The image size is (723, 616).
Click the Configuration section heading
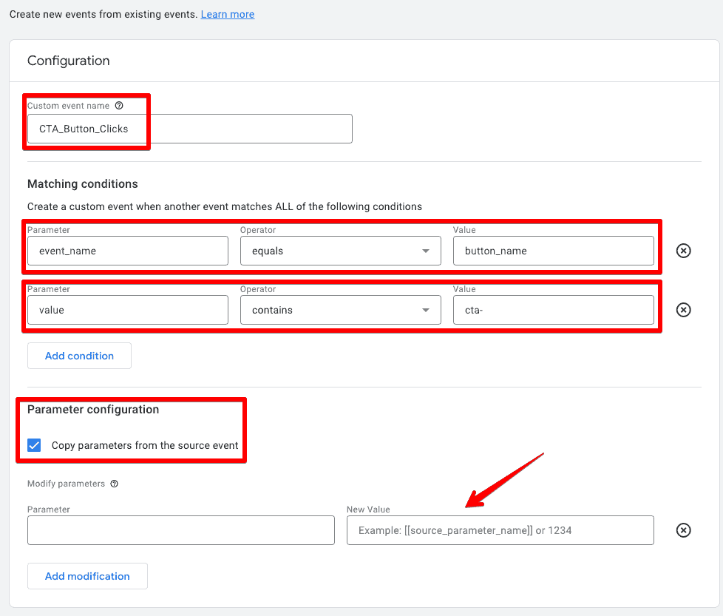click(x=68, y=61)
